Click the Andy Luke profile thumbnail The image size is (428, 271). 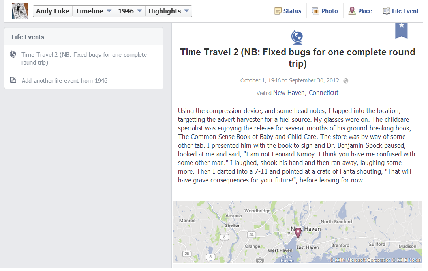pos(20,11)
